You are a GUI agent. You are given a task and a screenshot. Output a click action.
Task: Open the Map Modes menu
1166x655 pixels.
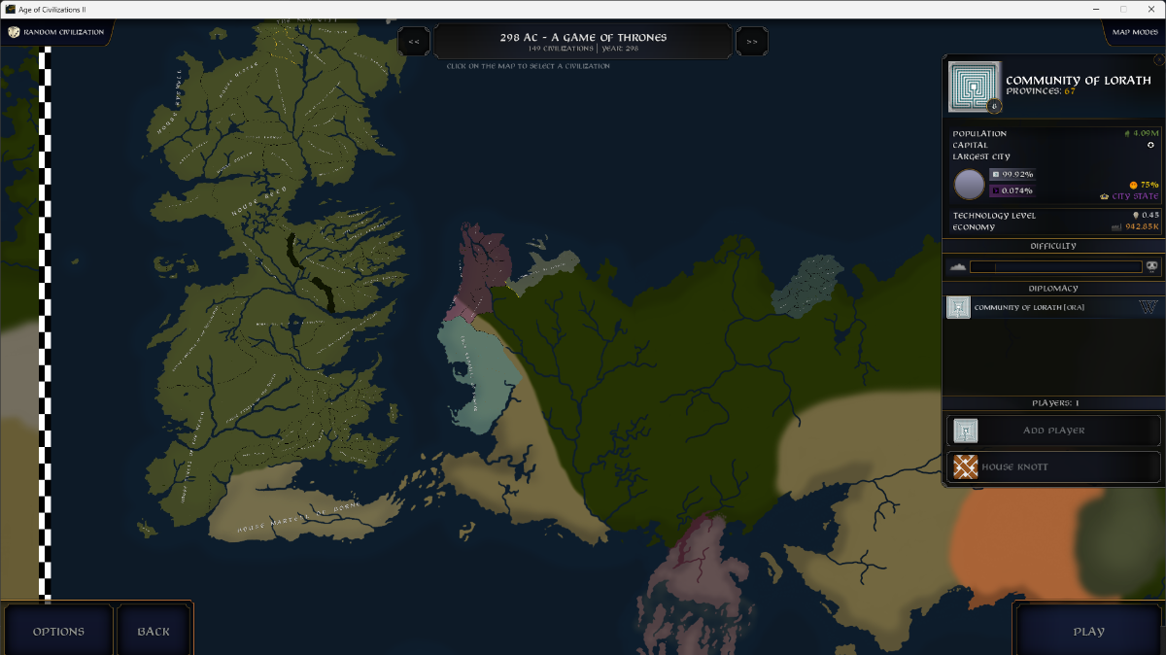1133,32
